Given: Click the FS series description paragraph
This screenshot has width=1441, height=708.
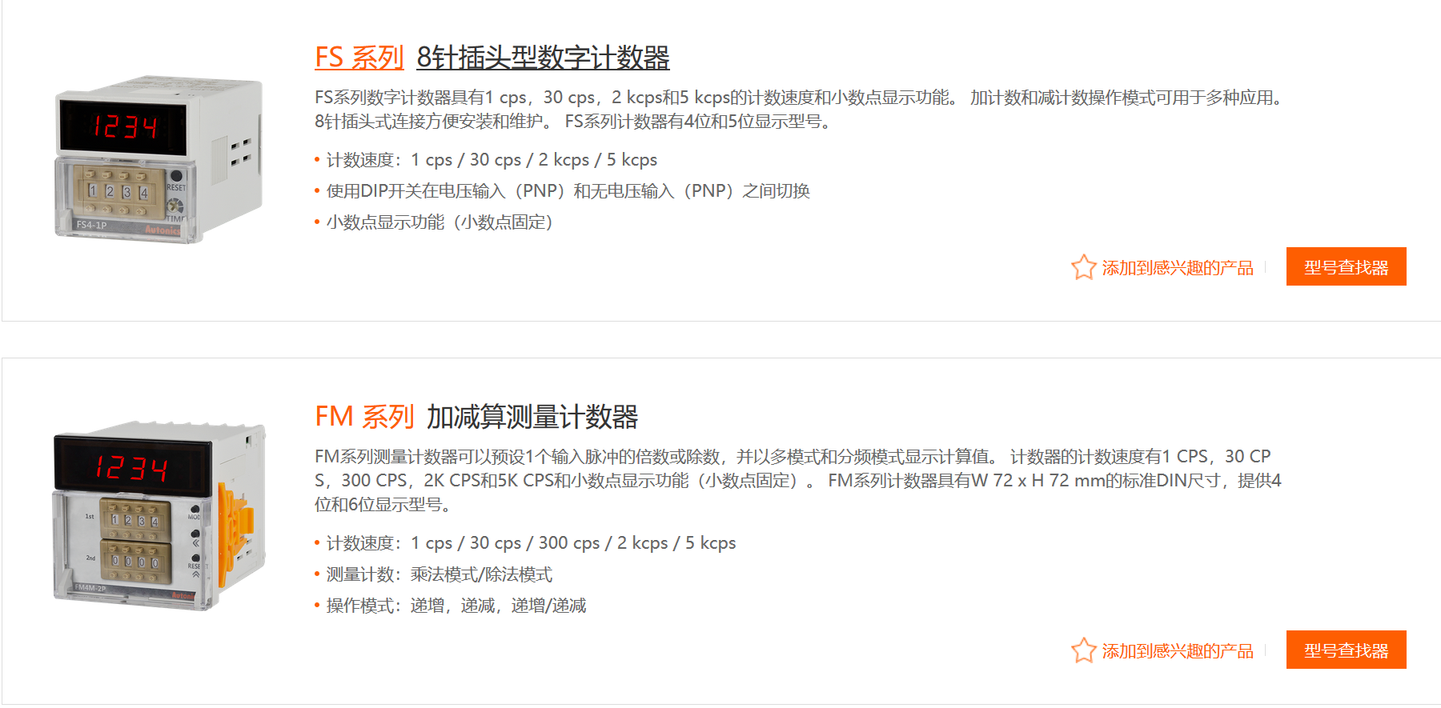Looking at the screenshot, I should [797, 110].
